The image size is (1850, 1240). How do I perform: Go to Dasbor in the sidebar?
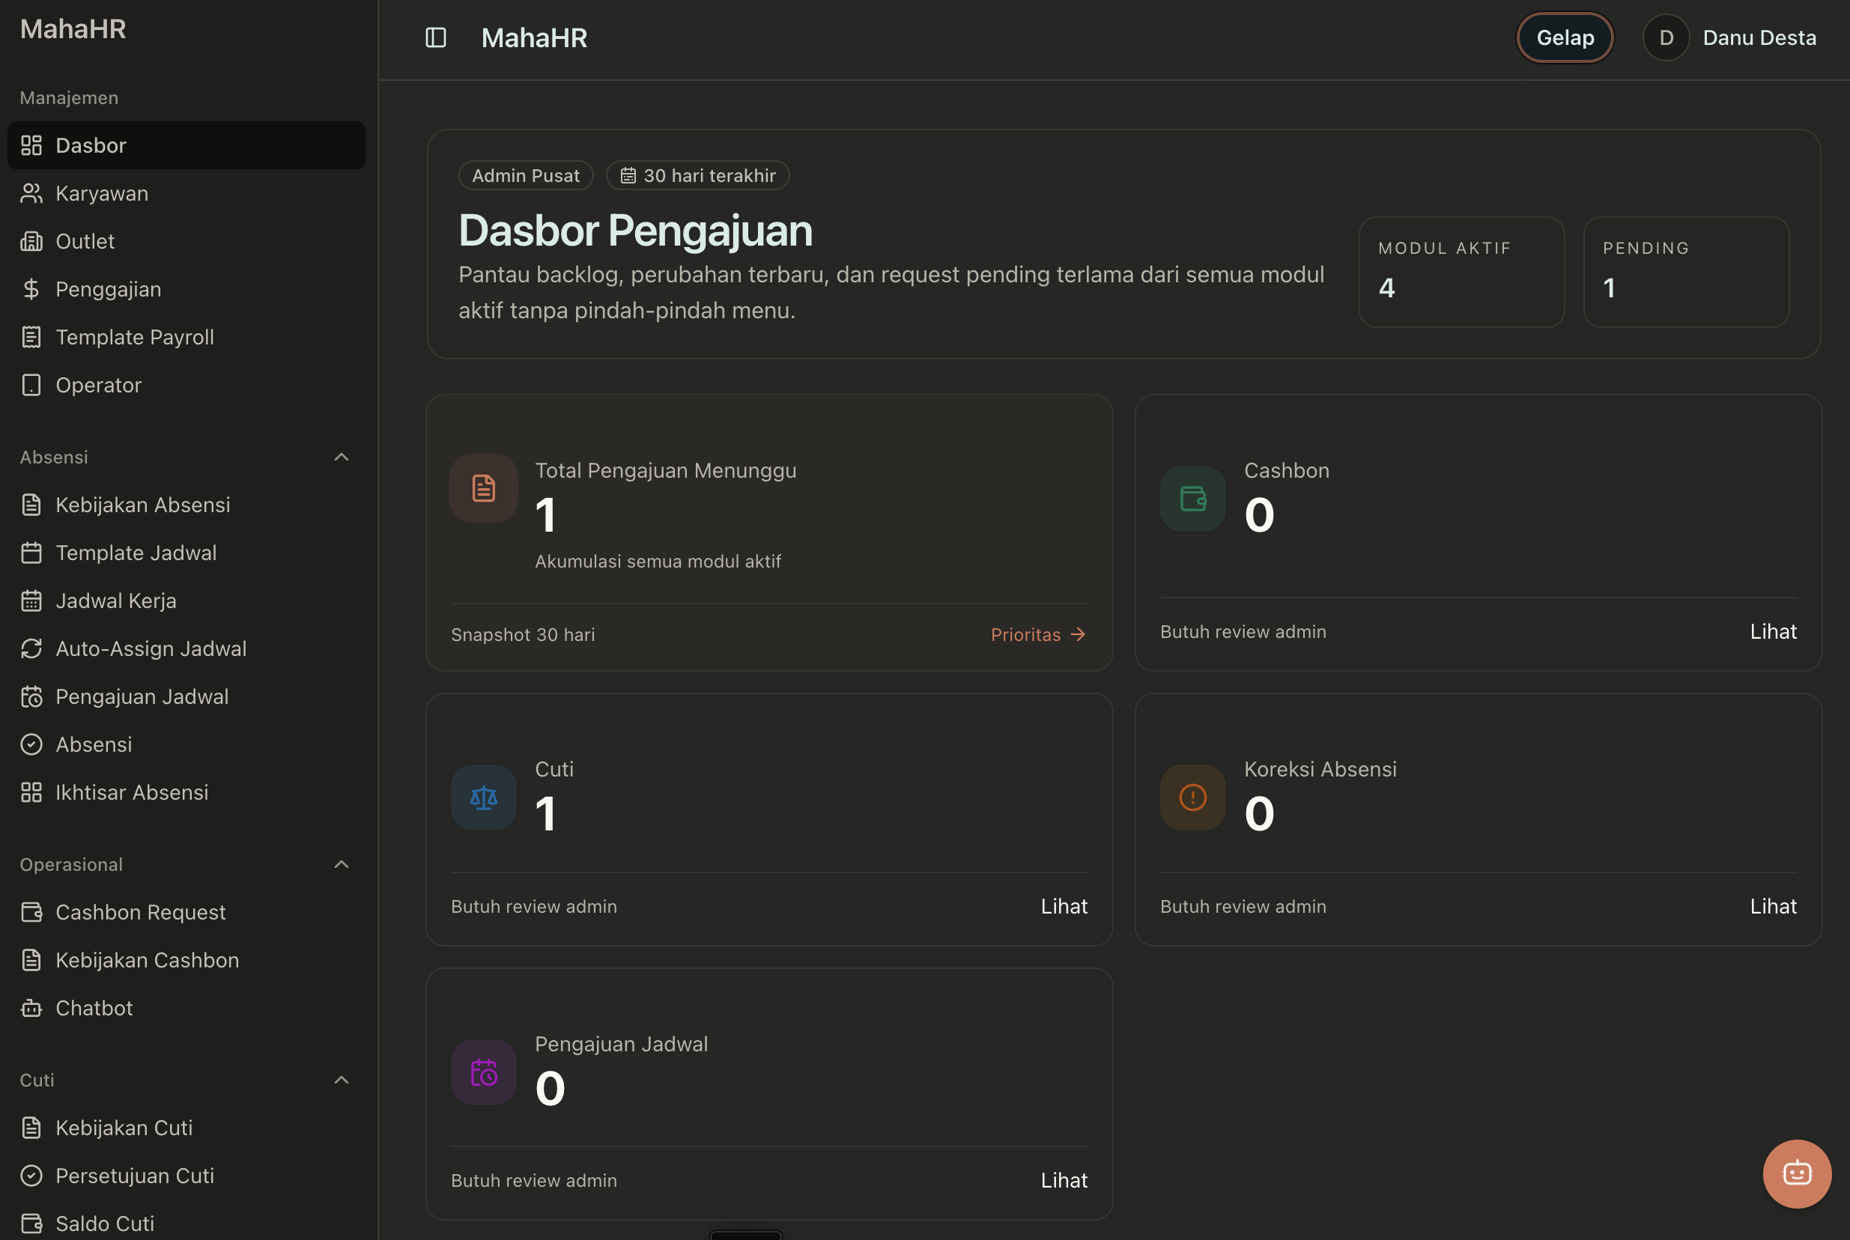(x=186, y=145)
